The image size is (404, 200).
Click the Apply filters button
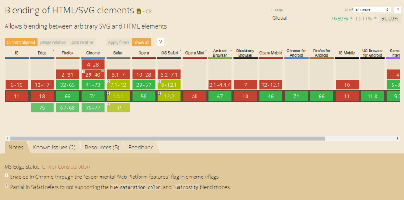pyautogui.click(x=119, y=42)
